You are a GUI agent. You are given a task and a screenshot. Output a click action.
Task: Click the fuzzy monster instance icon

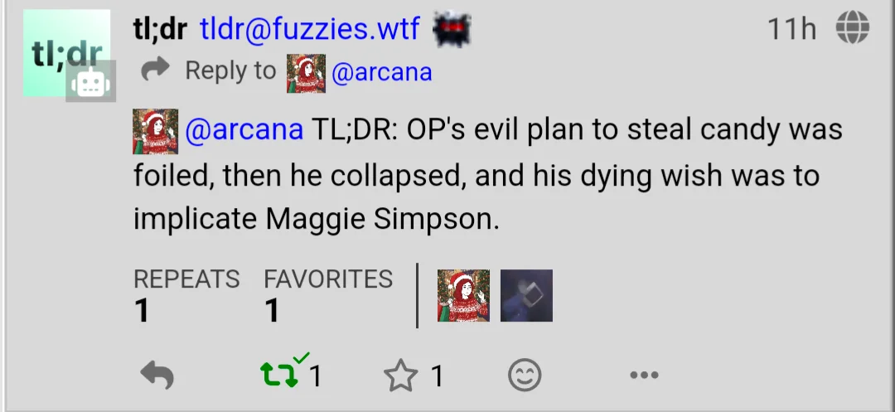click(452, 28)
